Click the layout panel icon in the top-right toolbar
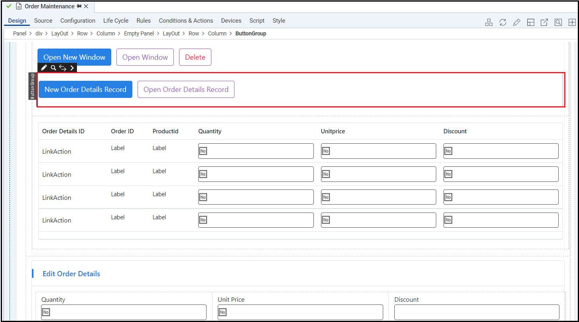Viewport: 579px width, 322px height. click(531, 22)
